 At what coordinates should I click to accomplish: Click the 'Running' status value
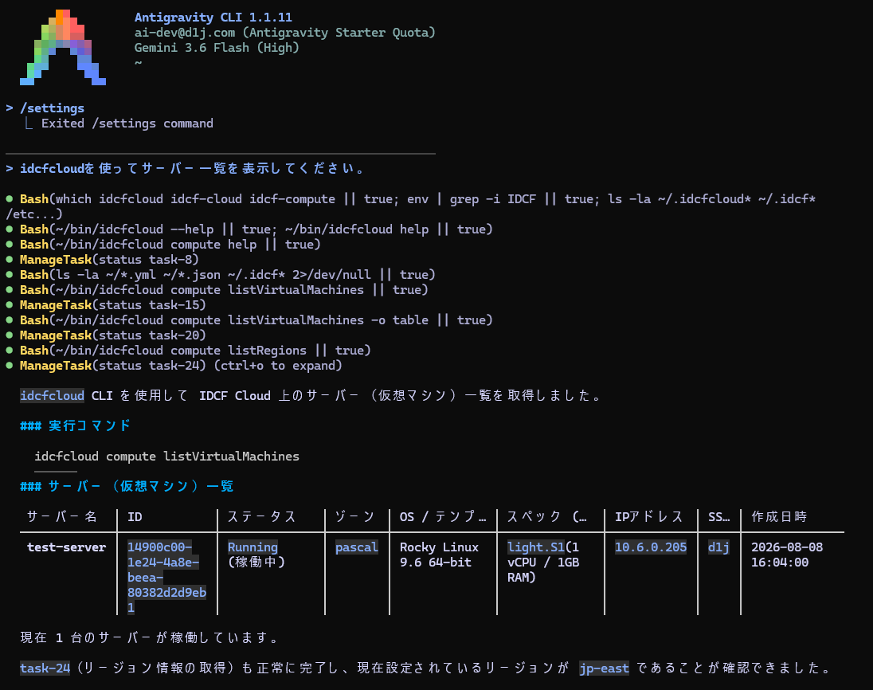click(253, 547)
